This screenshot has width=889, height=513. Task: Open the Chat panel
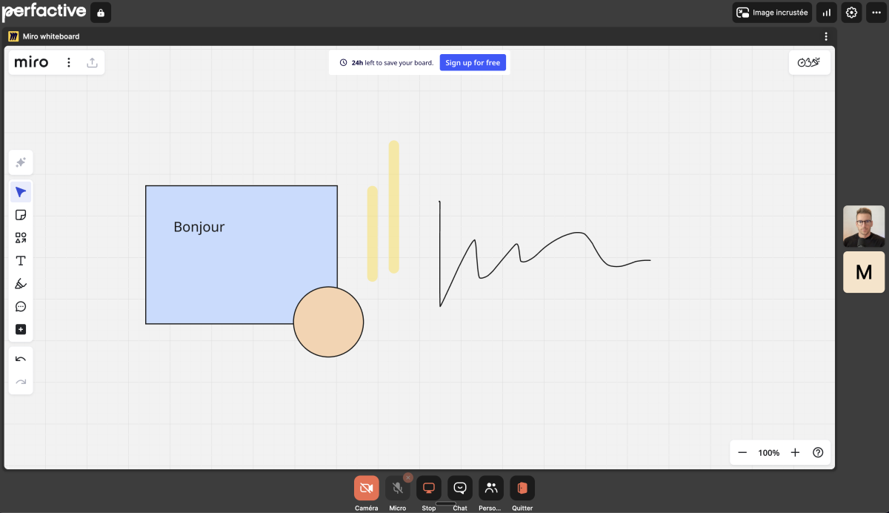[459, 488]
